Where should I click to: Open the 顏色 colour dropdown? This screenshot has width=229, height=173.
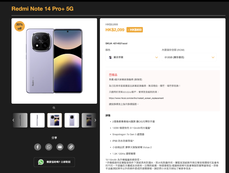[133, 57]
